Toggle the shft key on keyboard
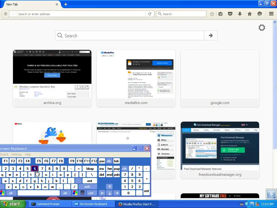Screen dimensions: 277x208 (x=87, y=187)
